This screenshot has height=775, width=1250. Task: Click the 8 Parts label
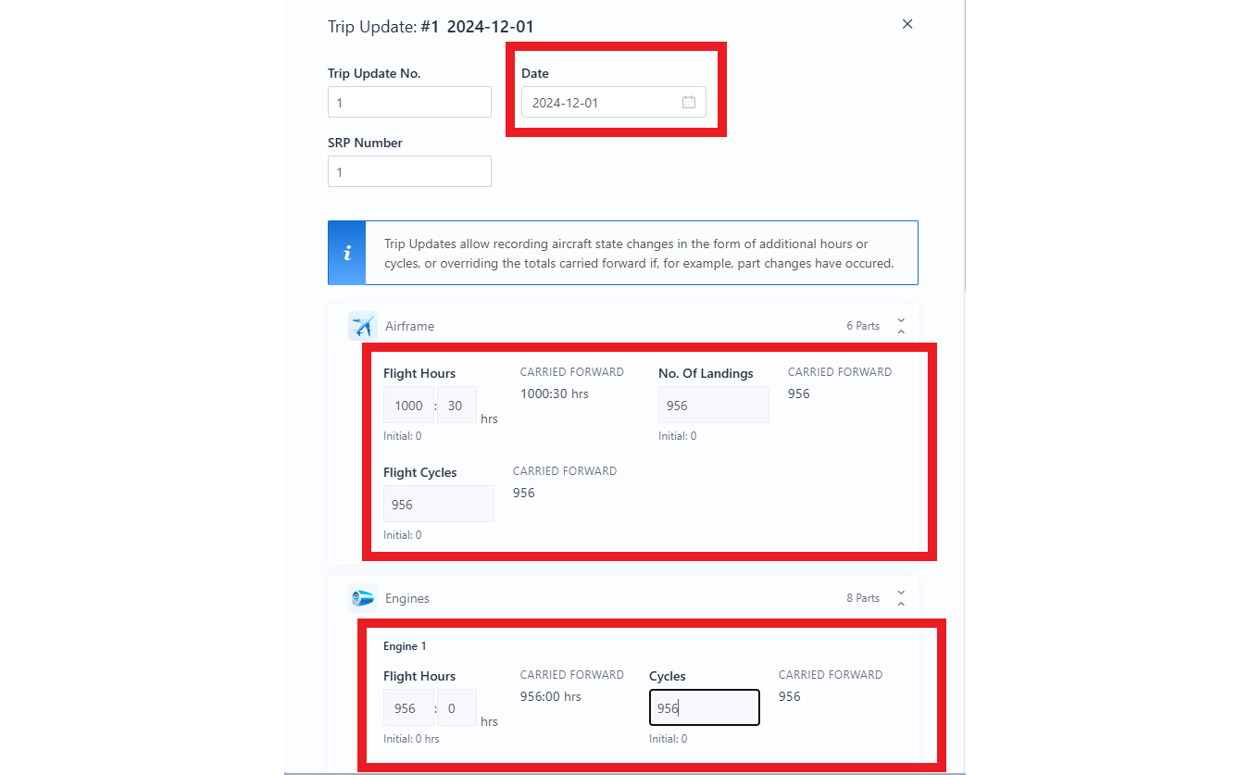point(862,598)
